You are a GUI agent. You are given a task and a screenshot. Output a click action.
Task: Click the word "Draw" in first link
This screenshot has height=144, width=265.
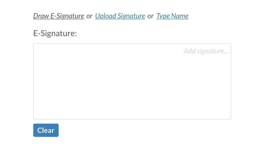[41, 16]
